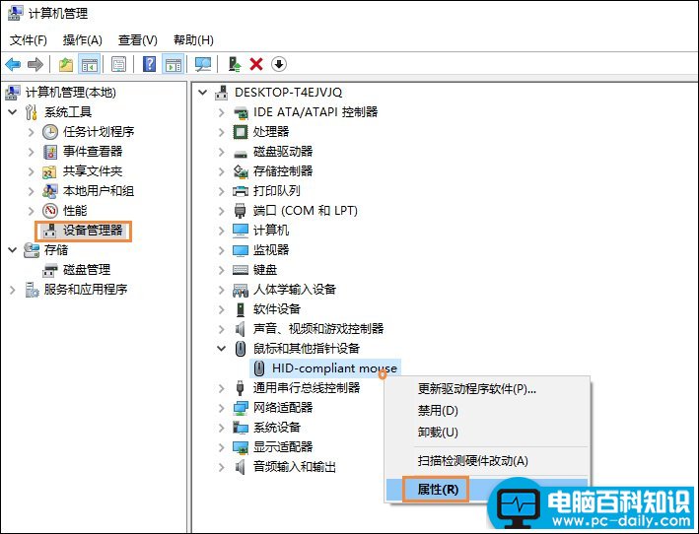Select the Storage controllers (存储控制器) row

pos(273,171)
